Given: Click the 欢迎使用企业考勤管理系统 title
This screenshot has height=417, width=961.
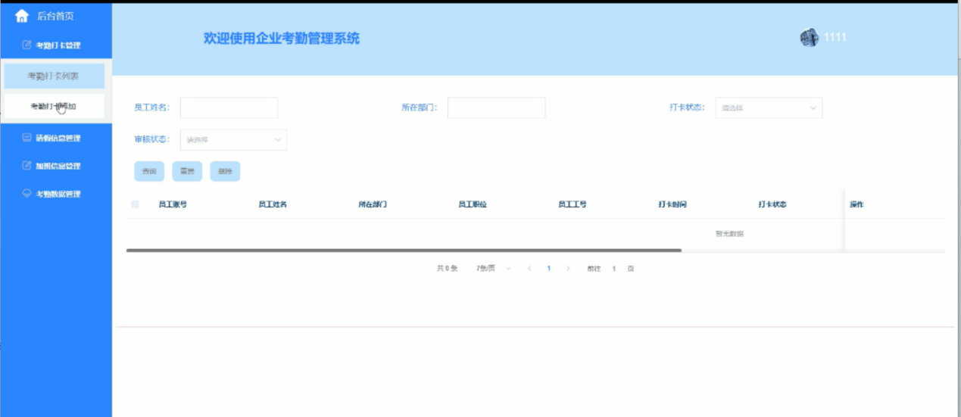Looking at the screenshot, I should pyautogui.click(x=282, y=39).
